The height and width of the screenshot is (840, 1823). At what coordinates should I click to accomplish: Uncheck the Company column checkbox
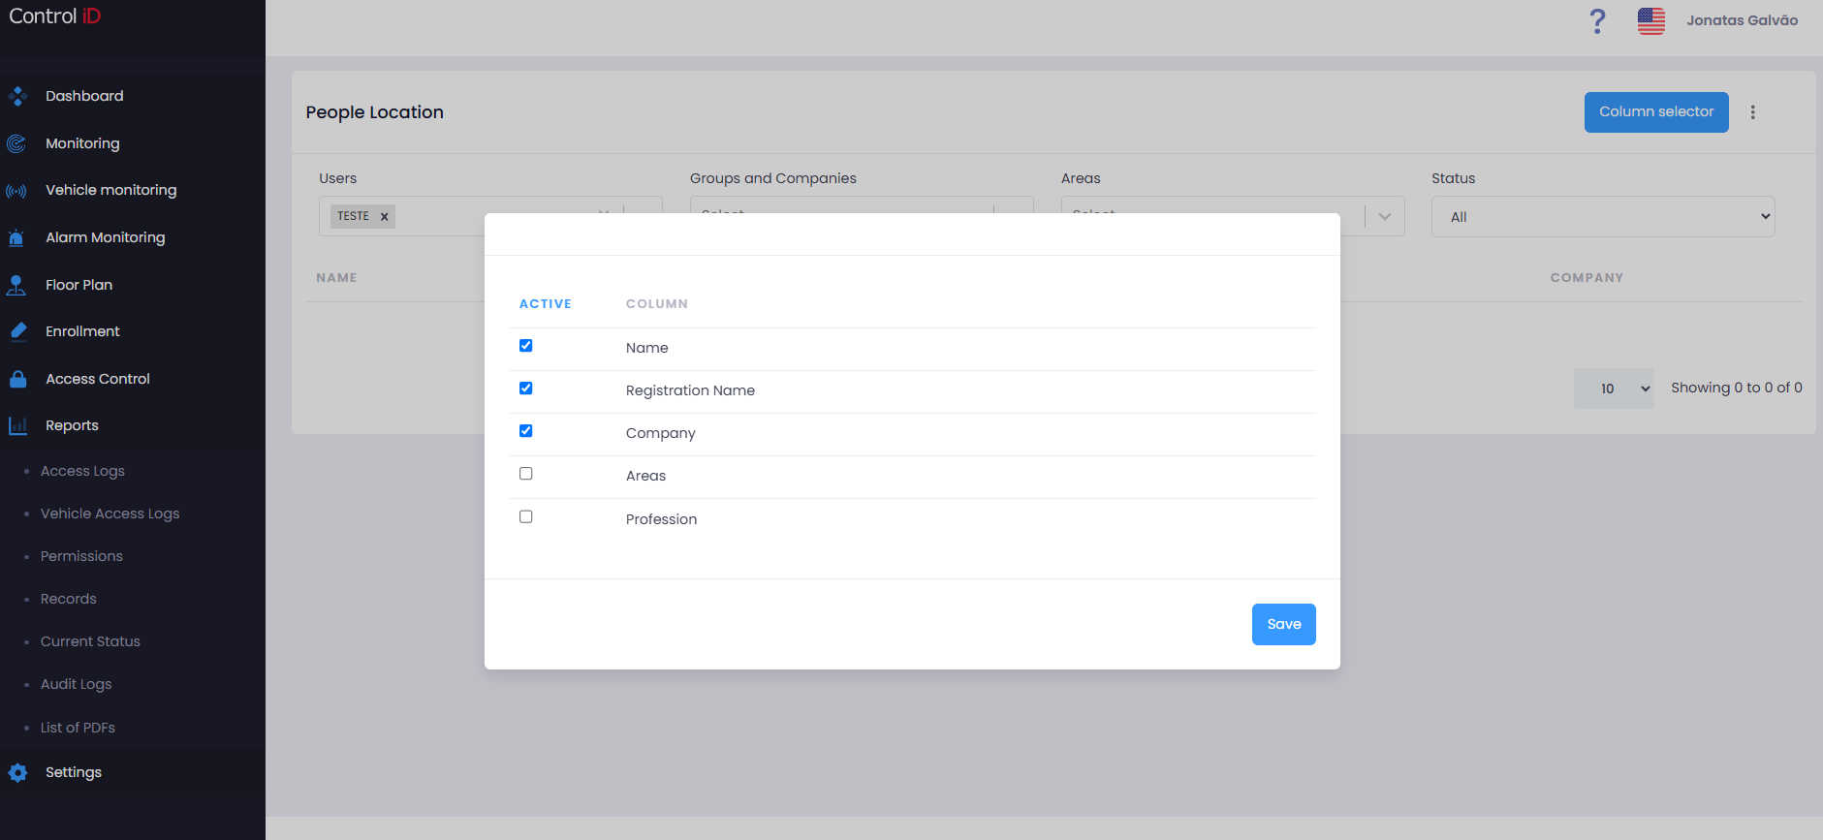click(x=526, y=431)
